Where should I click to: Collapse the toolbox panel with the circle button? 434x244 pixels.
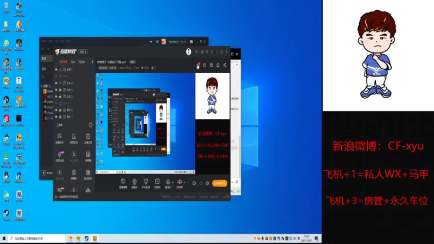point(91,125)
